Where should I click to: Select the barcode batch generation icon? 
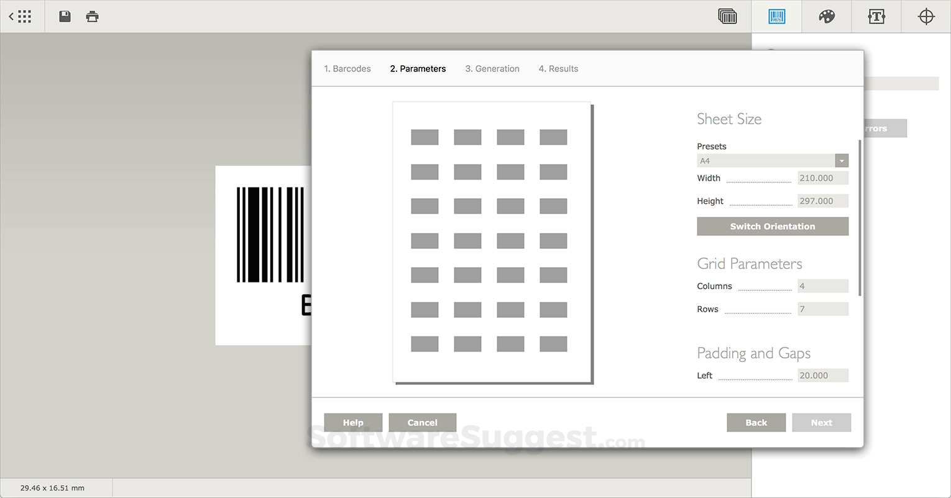[727, 16]
